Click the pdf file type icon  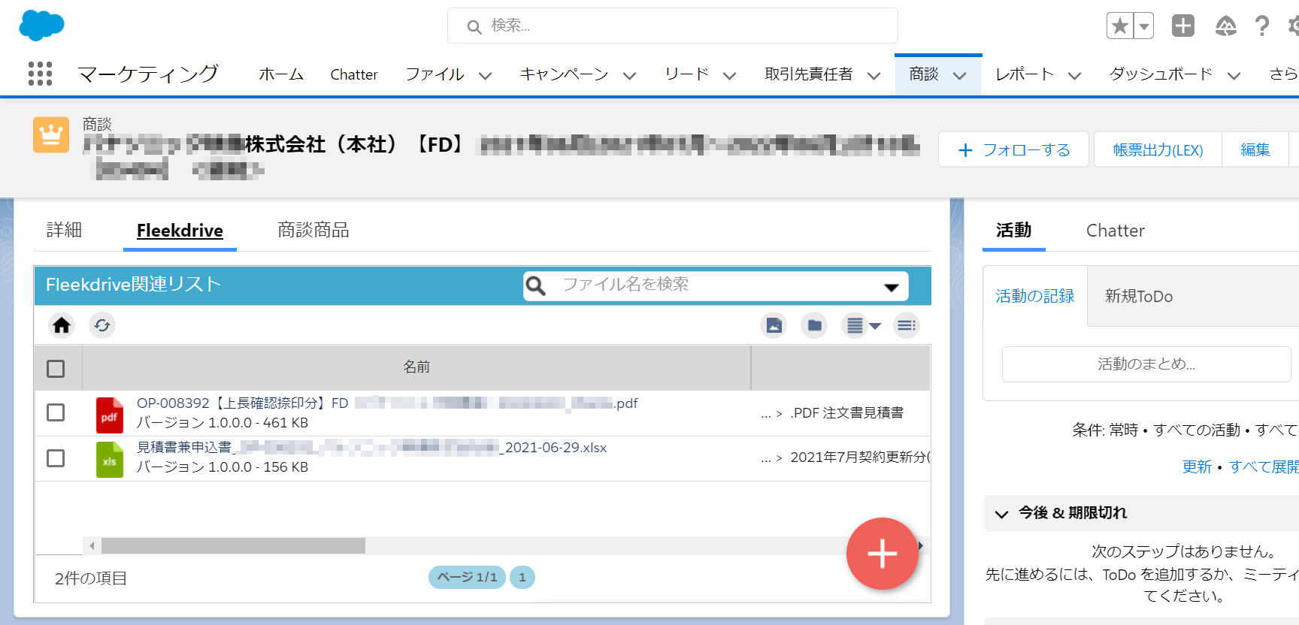[x=110, y=415]
